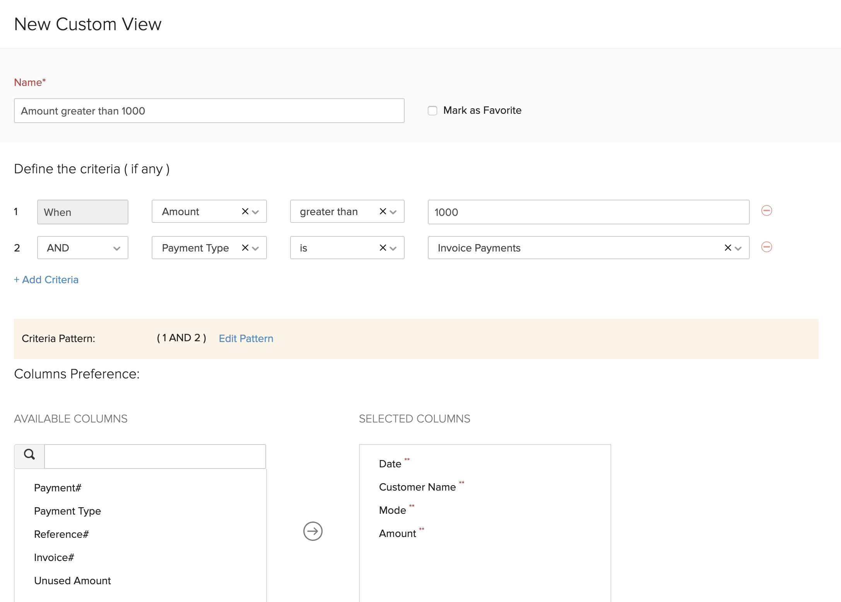The width and height of the screenshot is (841, 602).
Task: Open Edit Pattern for criteria
Action: (x=246, y=338)
